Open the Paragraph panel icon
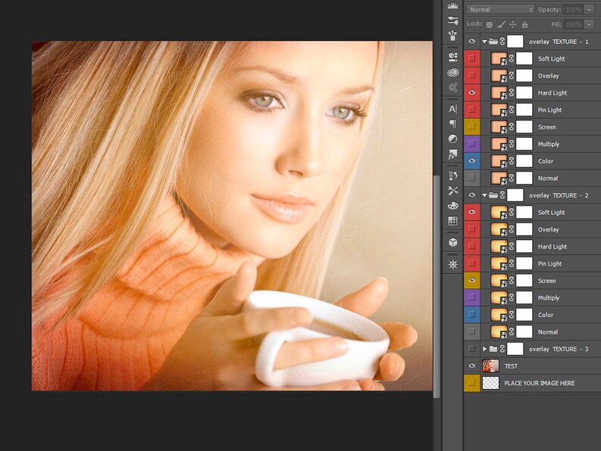The width and height of the screenshot is (601, 451). pyautogui.click(x=453, y=124)
